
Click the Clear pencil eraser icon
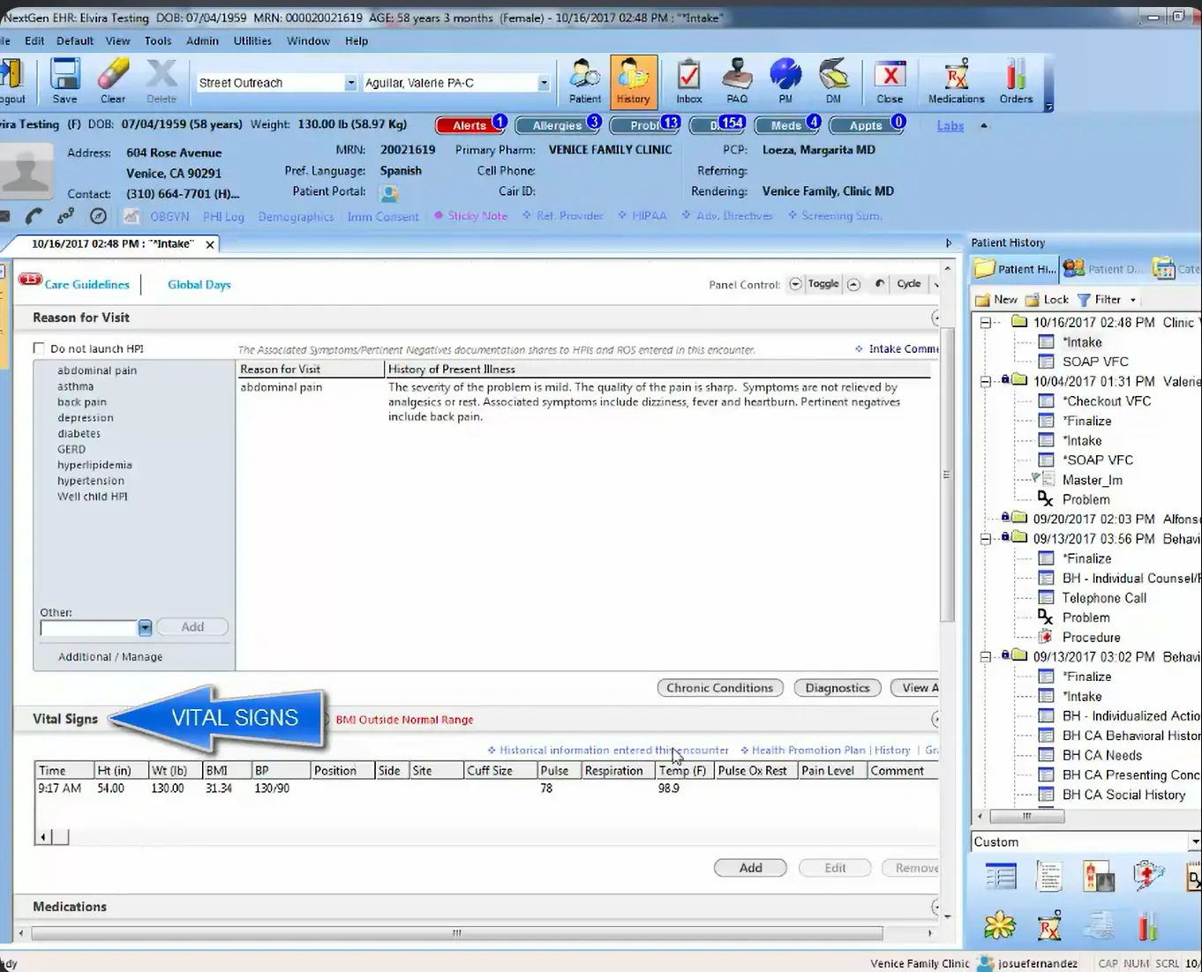pyautogui.click(x=113, y=79)
